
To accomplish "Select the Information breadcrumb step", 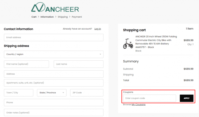I will [x=47, y=17].
